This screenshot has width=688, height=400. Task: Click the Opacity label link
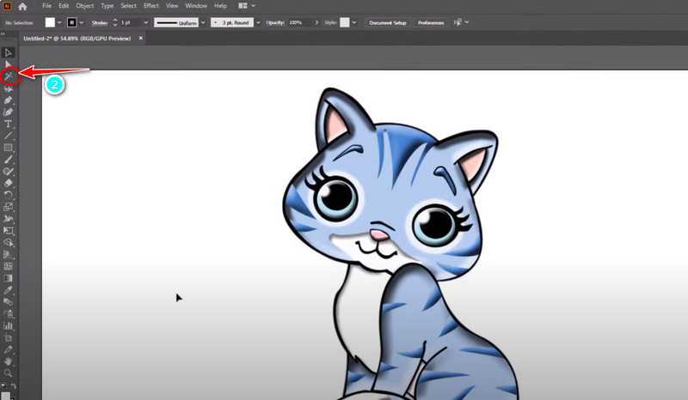click(x=275, y=22)
